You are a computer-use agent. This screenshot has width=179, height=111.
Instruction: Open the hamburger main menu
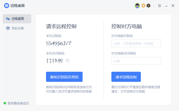tap(159, 6)
